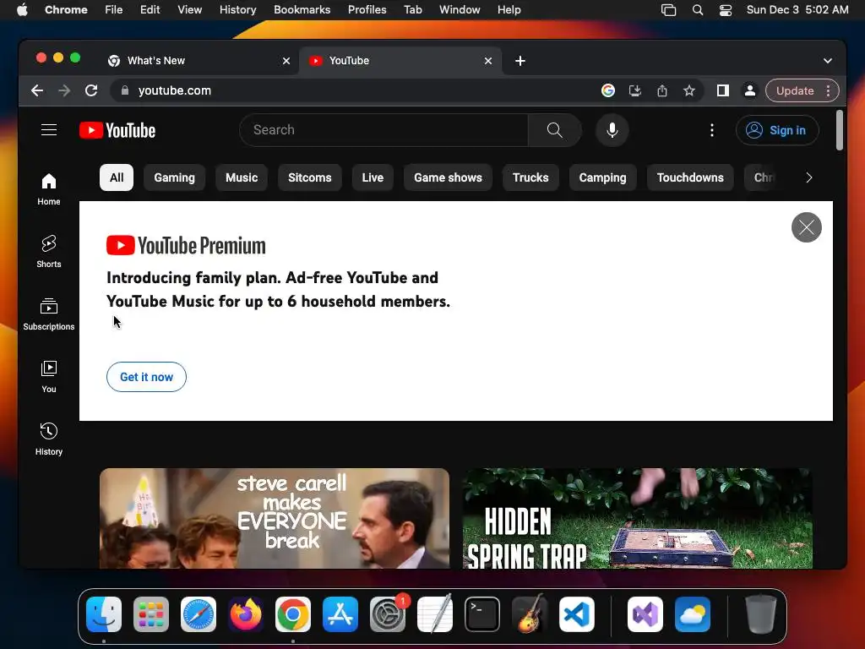
Task: Open You section in sidebar
Action: tap(48, 376)
